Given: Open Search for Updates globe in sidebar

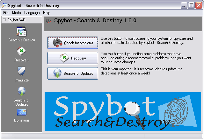Looking at the screenshot, I should (x=21, y=91).
